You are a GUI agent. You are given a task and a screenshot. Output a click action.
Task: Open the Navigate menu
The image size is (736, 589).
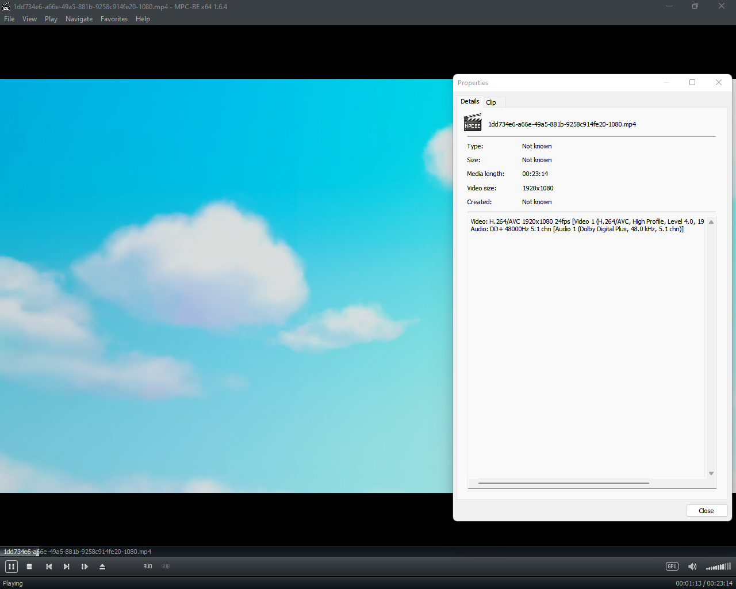click(x=79, y=19)
